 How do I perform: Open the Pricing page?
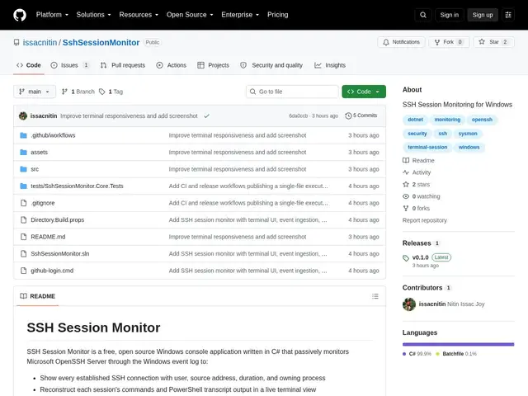[x=277, y=15]
